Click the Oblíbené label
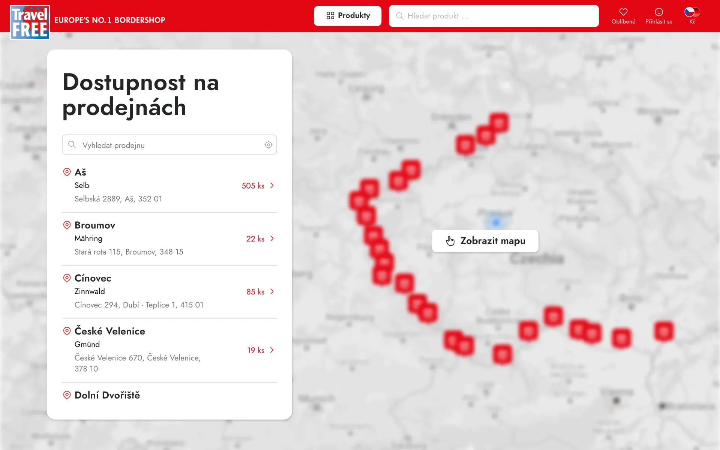 pyautogui.click(x=623, y=21)
